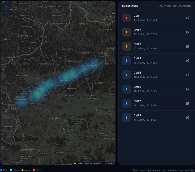Click the Ried im Innkreis map label

(x=46, y=64)
